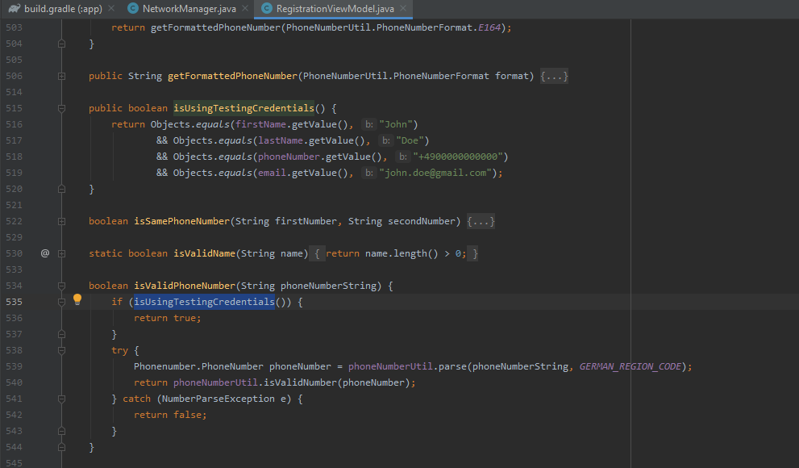Close the build.gradle (:app) tab
The width and height of the screenshot is (799, 468).
111,9
